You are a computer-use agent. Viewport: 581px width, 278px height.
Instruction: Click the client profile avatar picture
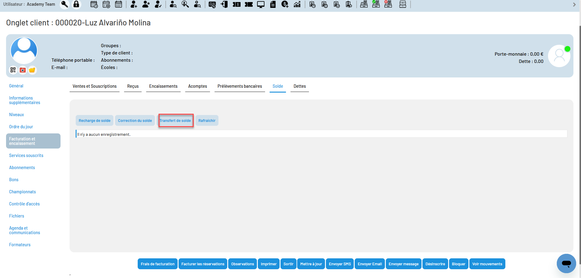pos(24,51)
